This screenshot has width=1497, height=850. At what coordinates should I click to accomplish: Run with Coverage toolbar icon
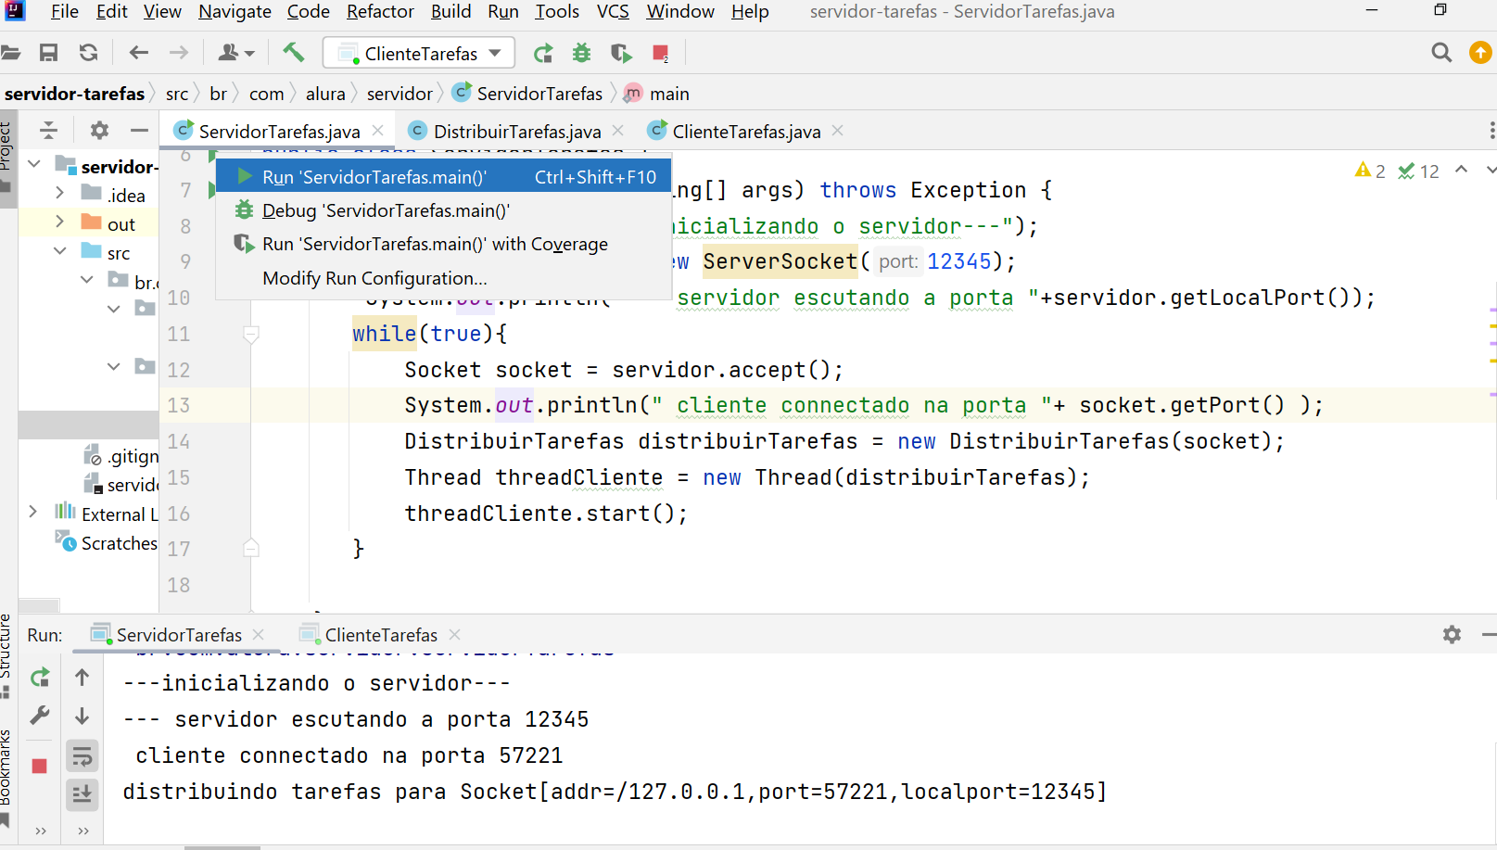click(x=621, y=54)
